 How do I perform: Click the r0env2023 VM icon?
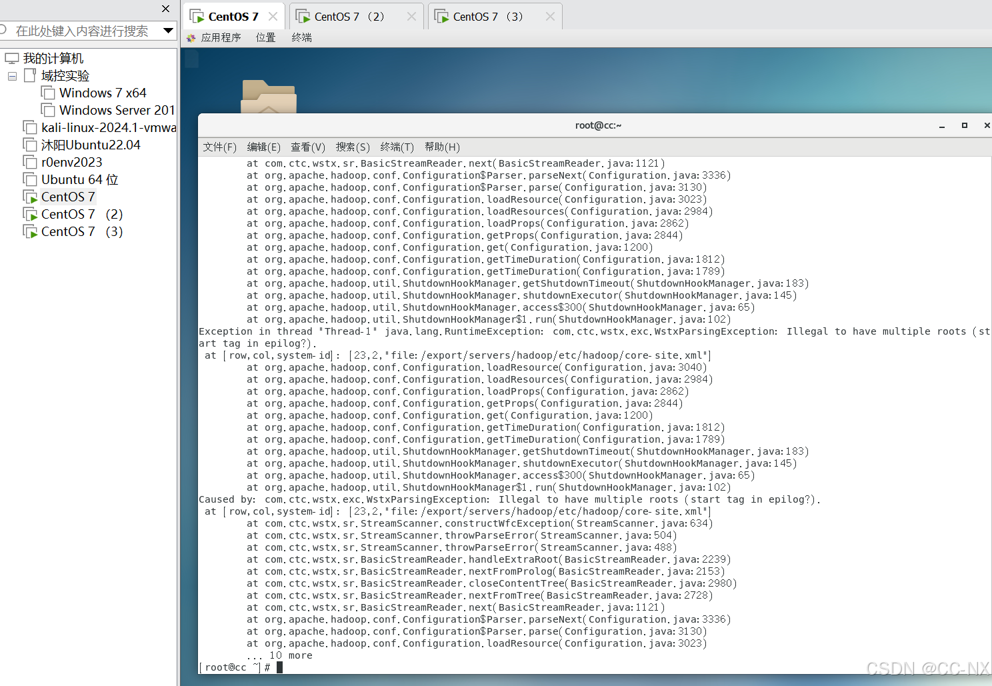tap(30, 162)
